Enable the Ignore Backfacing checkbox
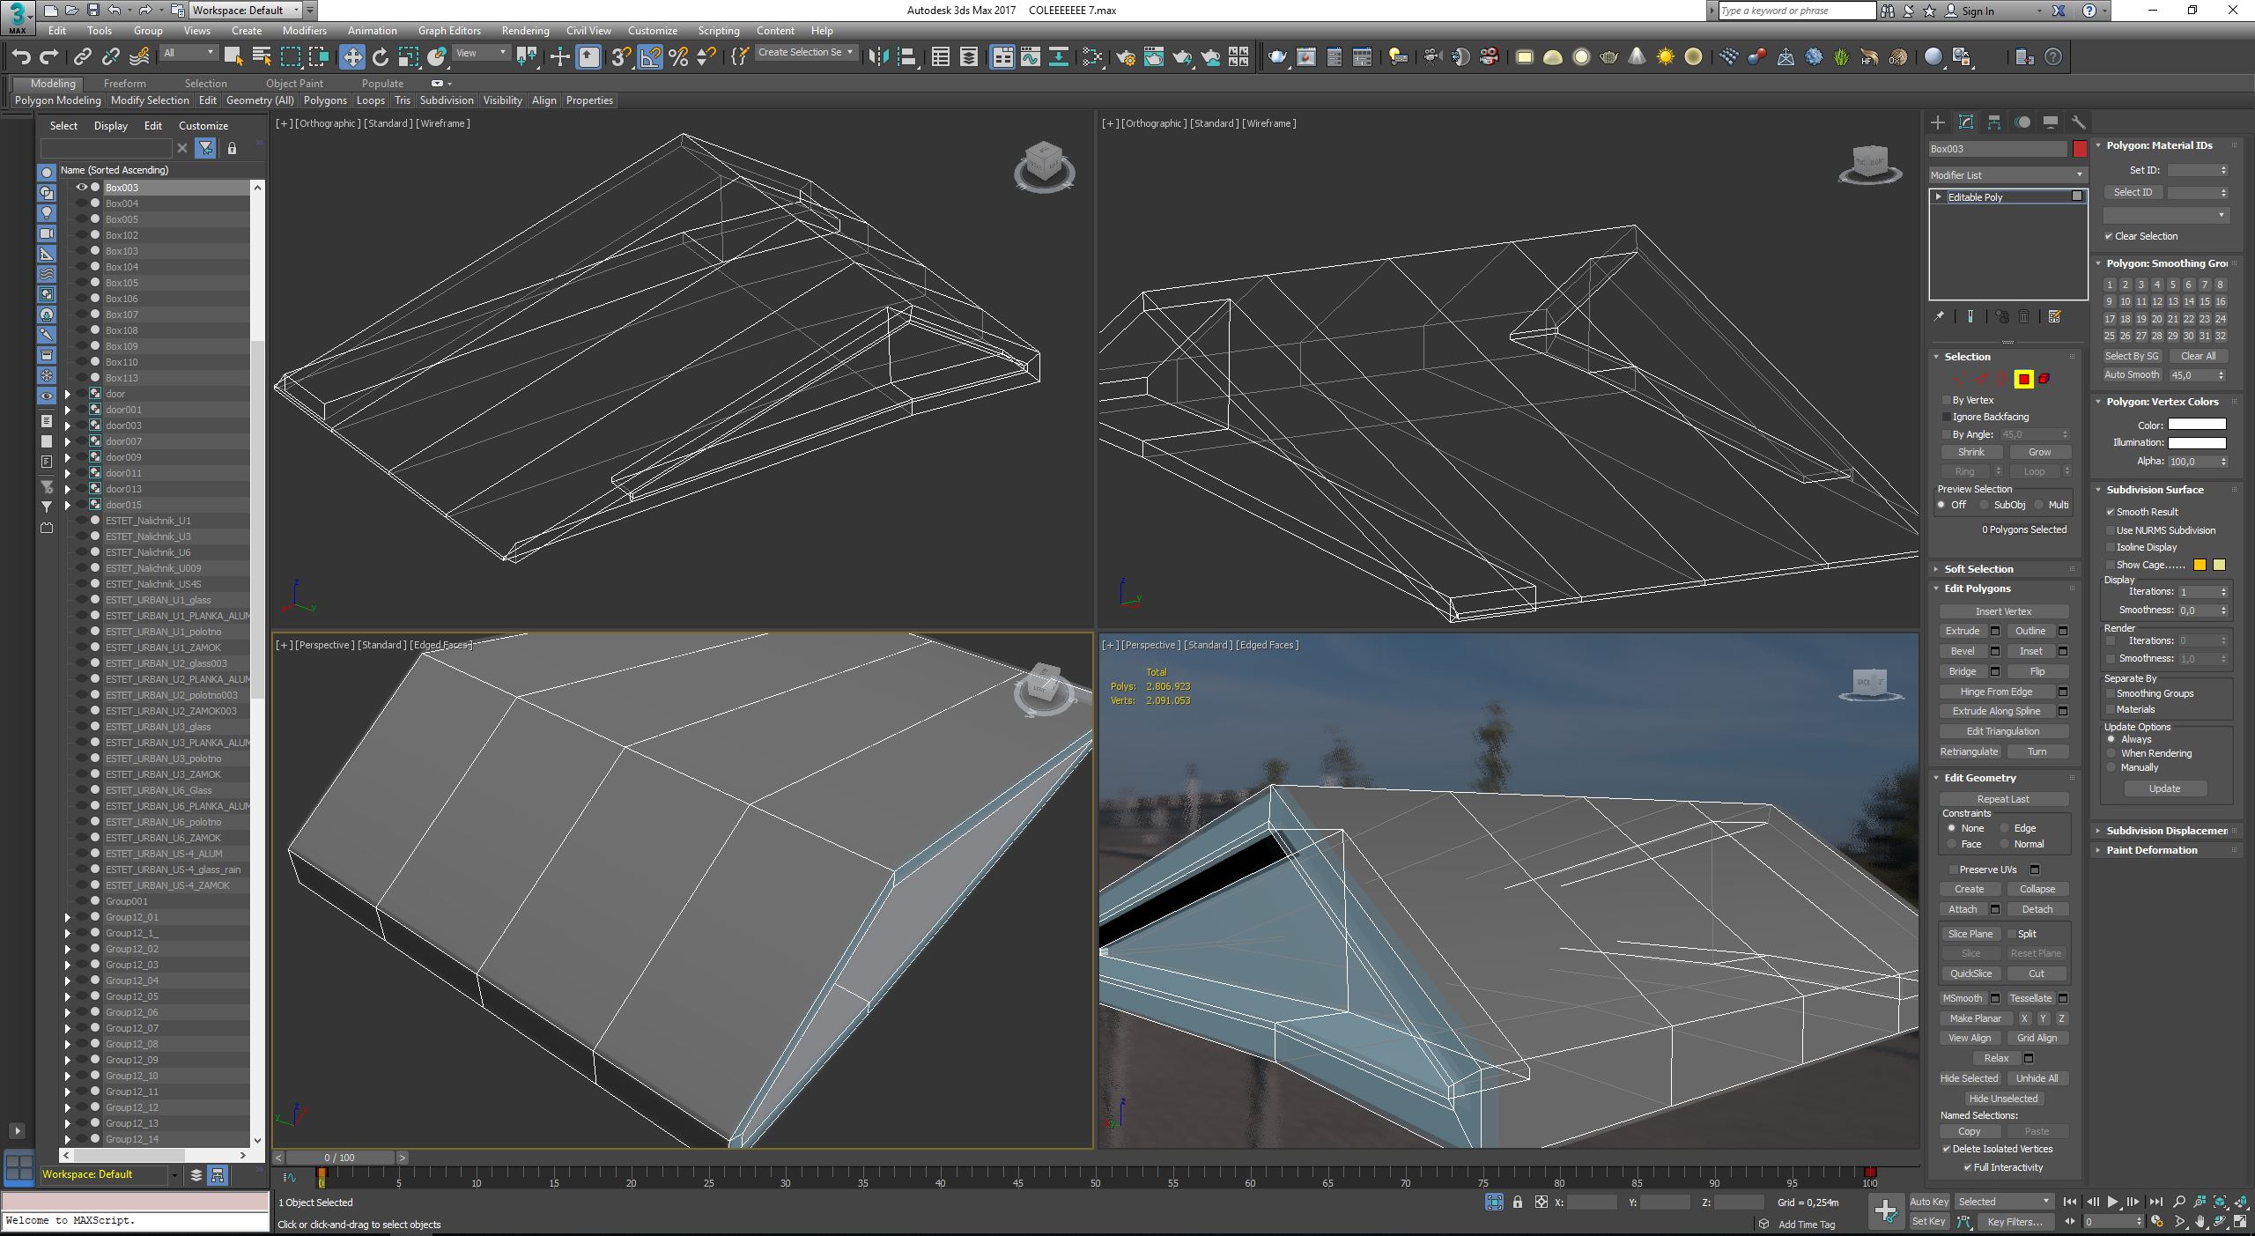Viewport: 2255px width, 1236px height. [x=1947, y=417]
